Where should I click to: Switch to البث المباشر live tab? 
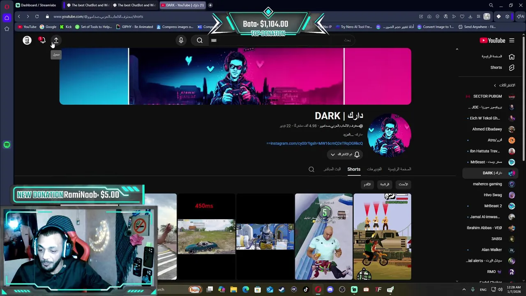(x=332, y=169)
